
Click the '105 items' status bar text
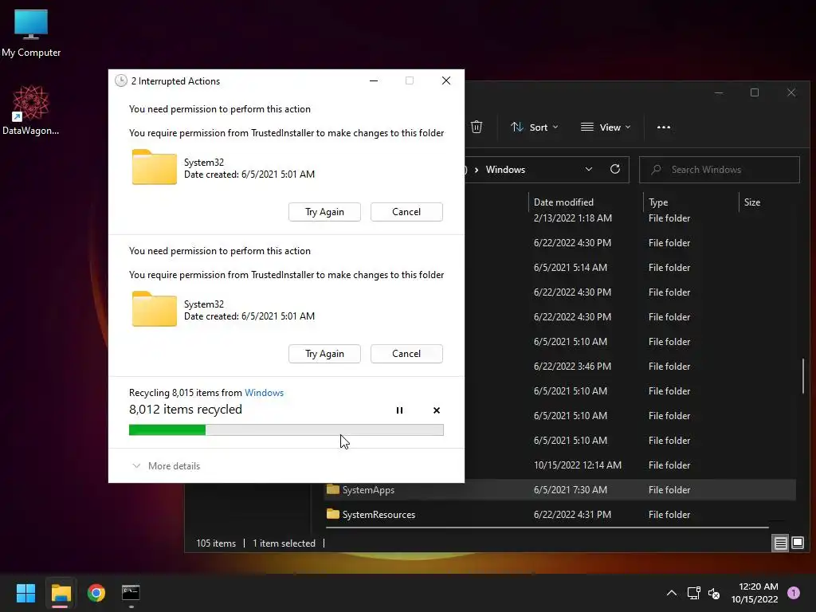tap(216, 543)
